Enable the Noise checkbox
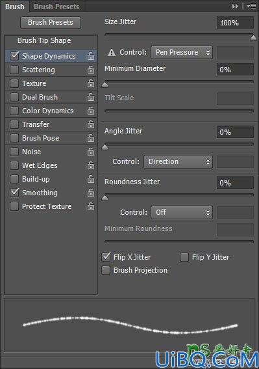 pyautogui.click(x=14, y=152)
